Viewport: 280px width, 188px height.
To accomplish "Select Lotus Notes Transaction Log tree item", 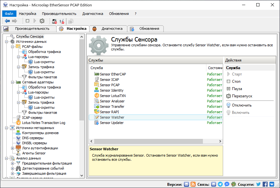I will tap(43, 123).
